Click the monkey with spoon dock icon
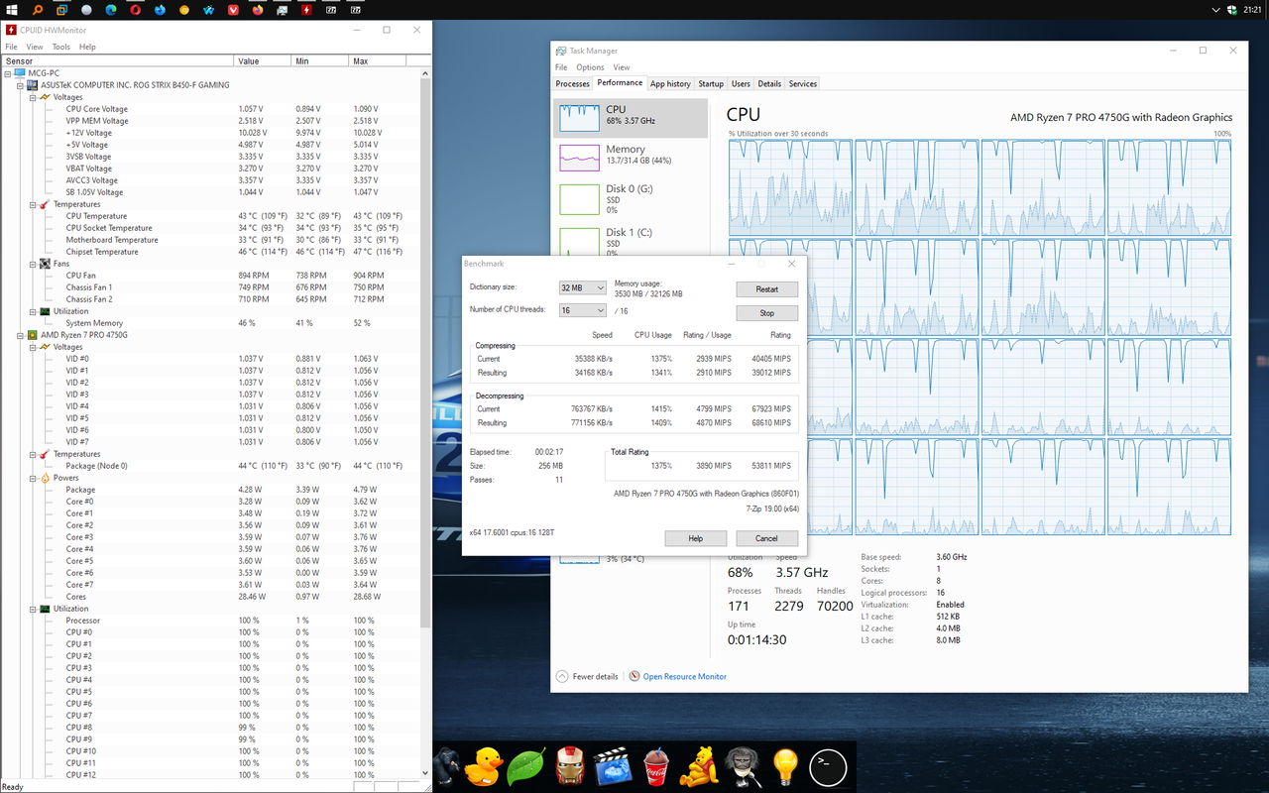 743,766
